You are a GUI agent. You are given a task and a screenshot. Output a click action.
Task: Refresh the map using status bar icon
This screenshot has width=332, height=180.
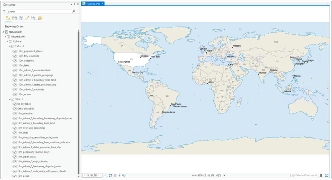(327, 175)
